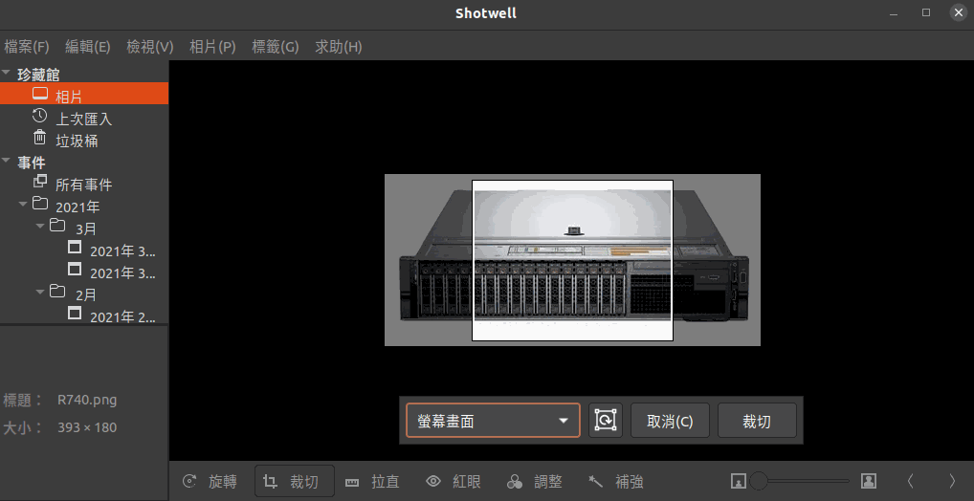Image resolution: width=974 pixels, height=501 pixels.
Task: Click the Rotate (旋轉) tool icon
Action: 190,481
